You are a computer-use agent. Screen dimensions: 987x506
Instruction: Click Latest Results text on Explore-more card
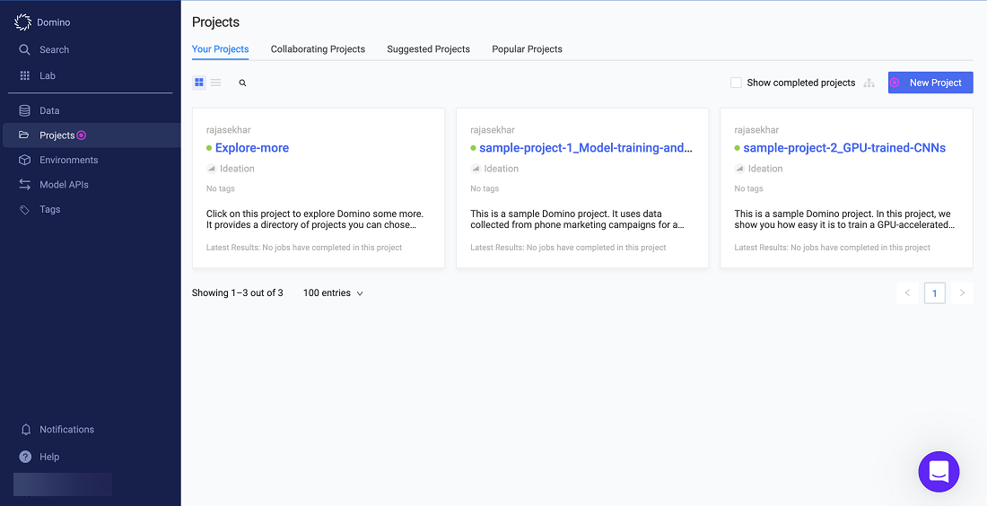coord(304,248)
